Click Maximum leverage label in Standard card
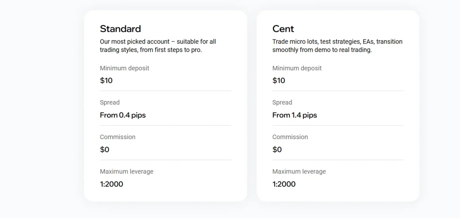Viewport: 460px width, 218px height. click(126, 171)
